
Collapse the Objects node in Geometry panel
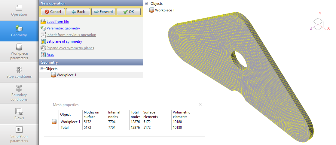[42, 69]
